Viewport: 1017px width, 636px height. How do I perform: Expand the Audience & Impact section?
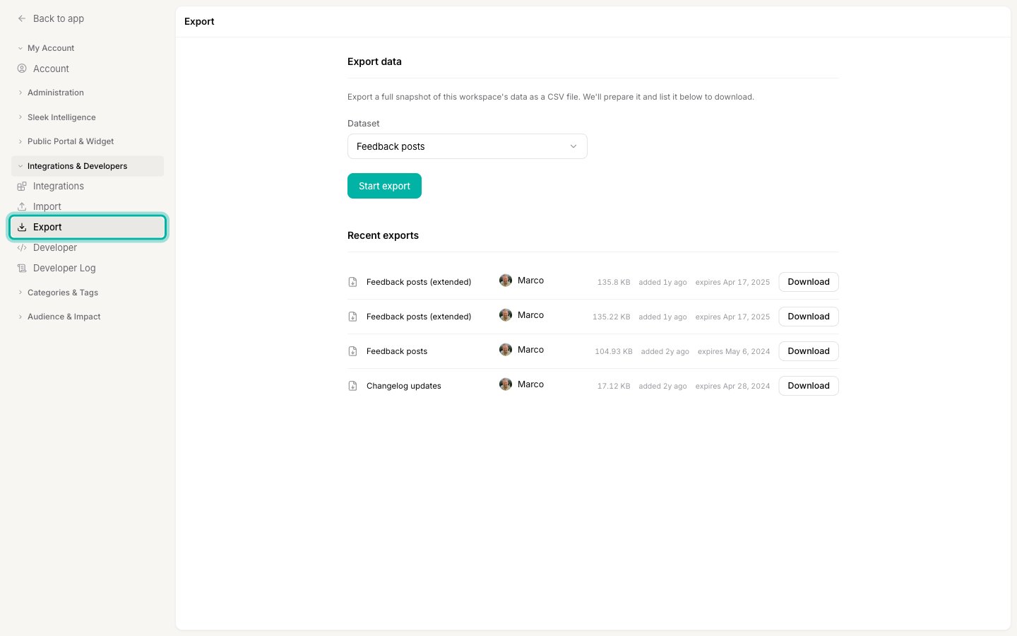(x=88, y=317)
